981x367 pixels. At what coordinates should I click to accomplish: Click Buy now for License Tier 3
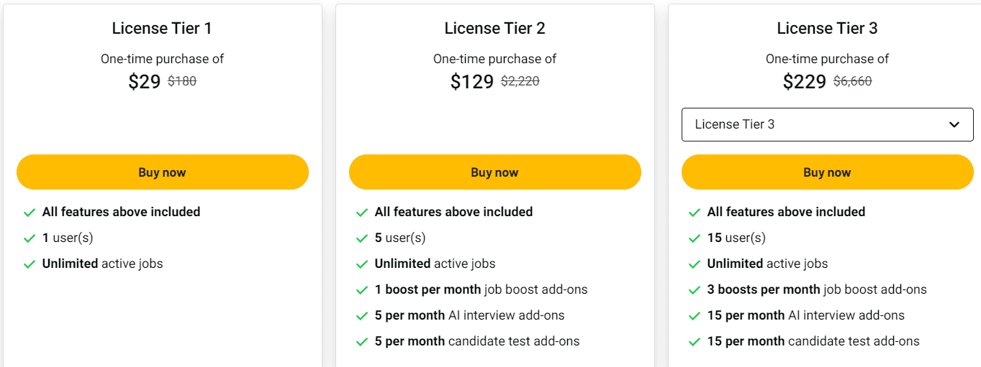(827, 172)
